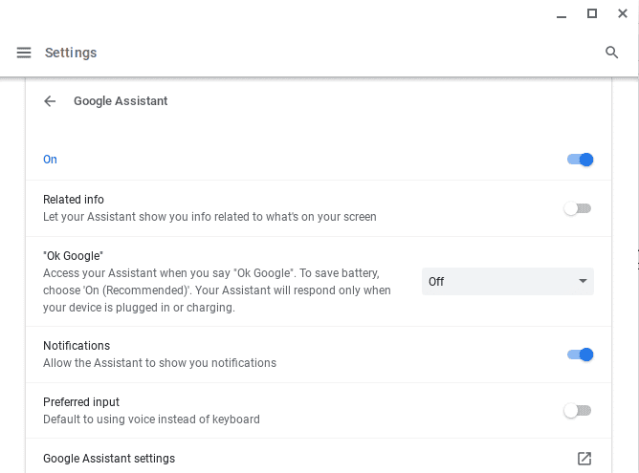Screen dimensions: 639x473
Task: Go back using the arrow beside Google Assistant
Action: coord(50,101)
